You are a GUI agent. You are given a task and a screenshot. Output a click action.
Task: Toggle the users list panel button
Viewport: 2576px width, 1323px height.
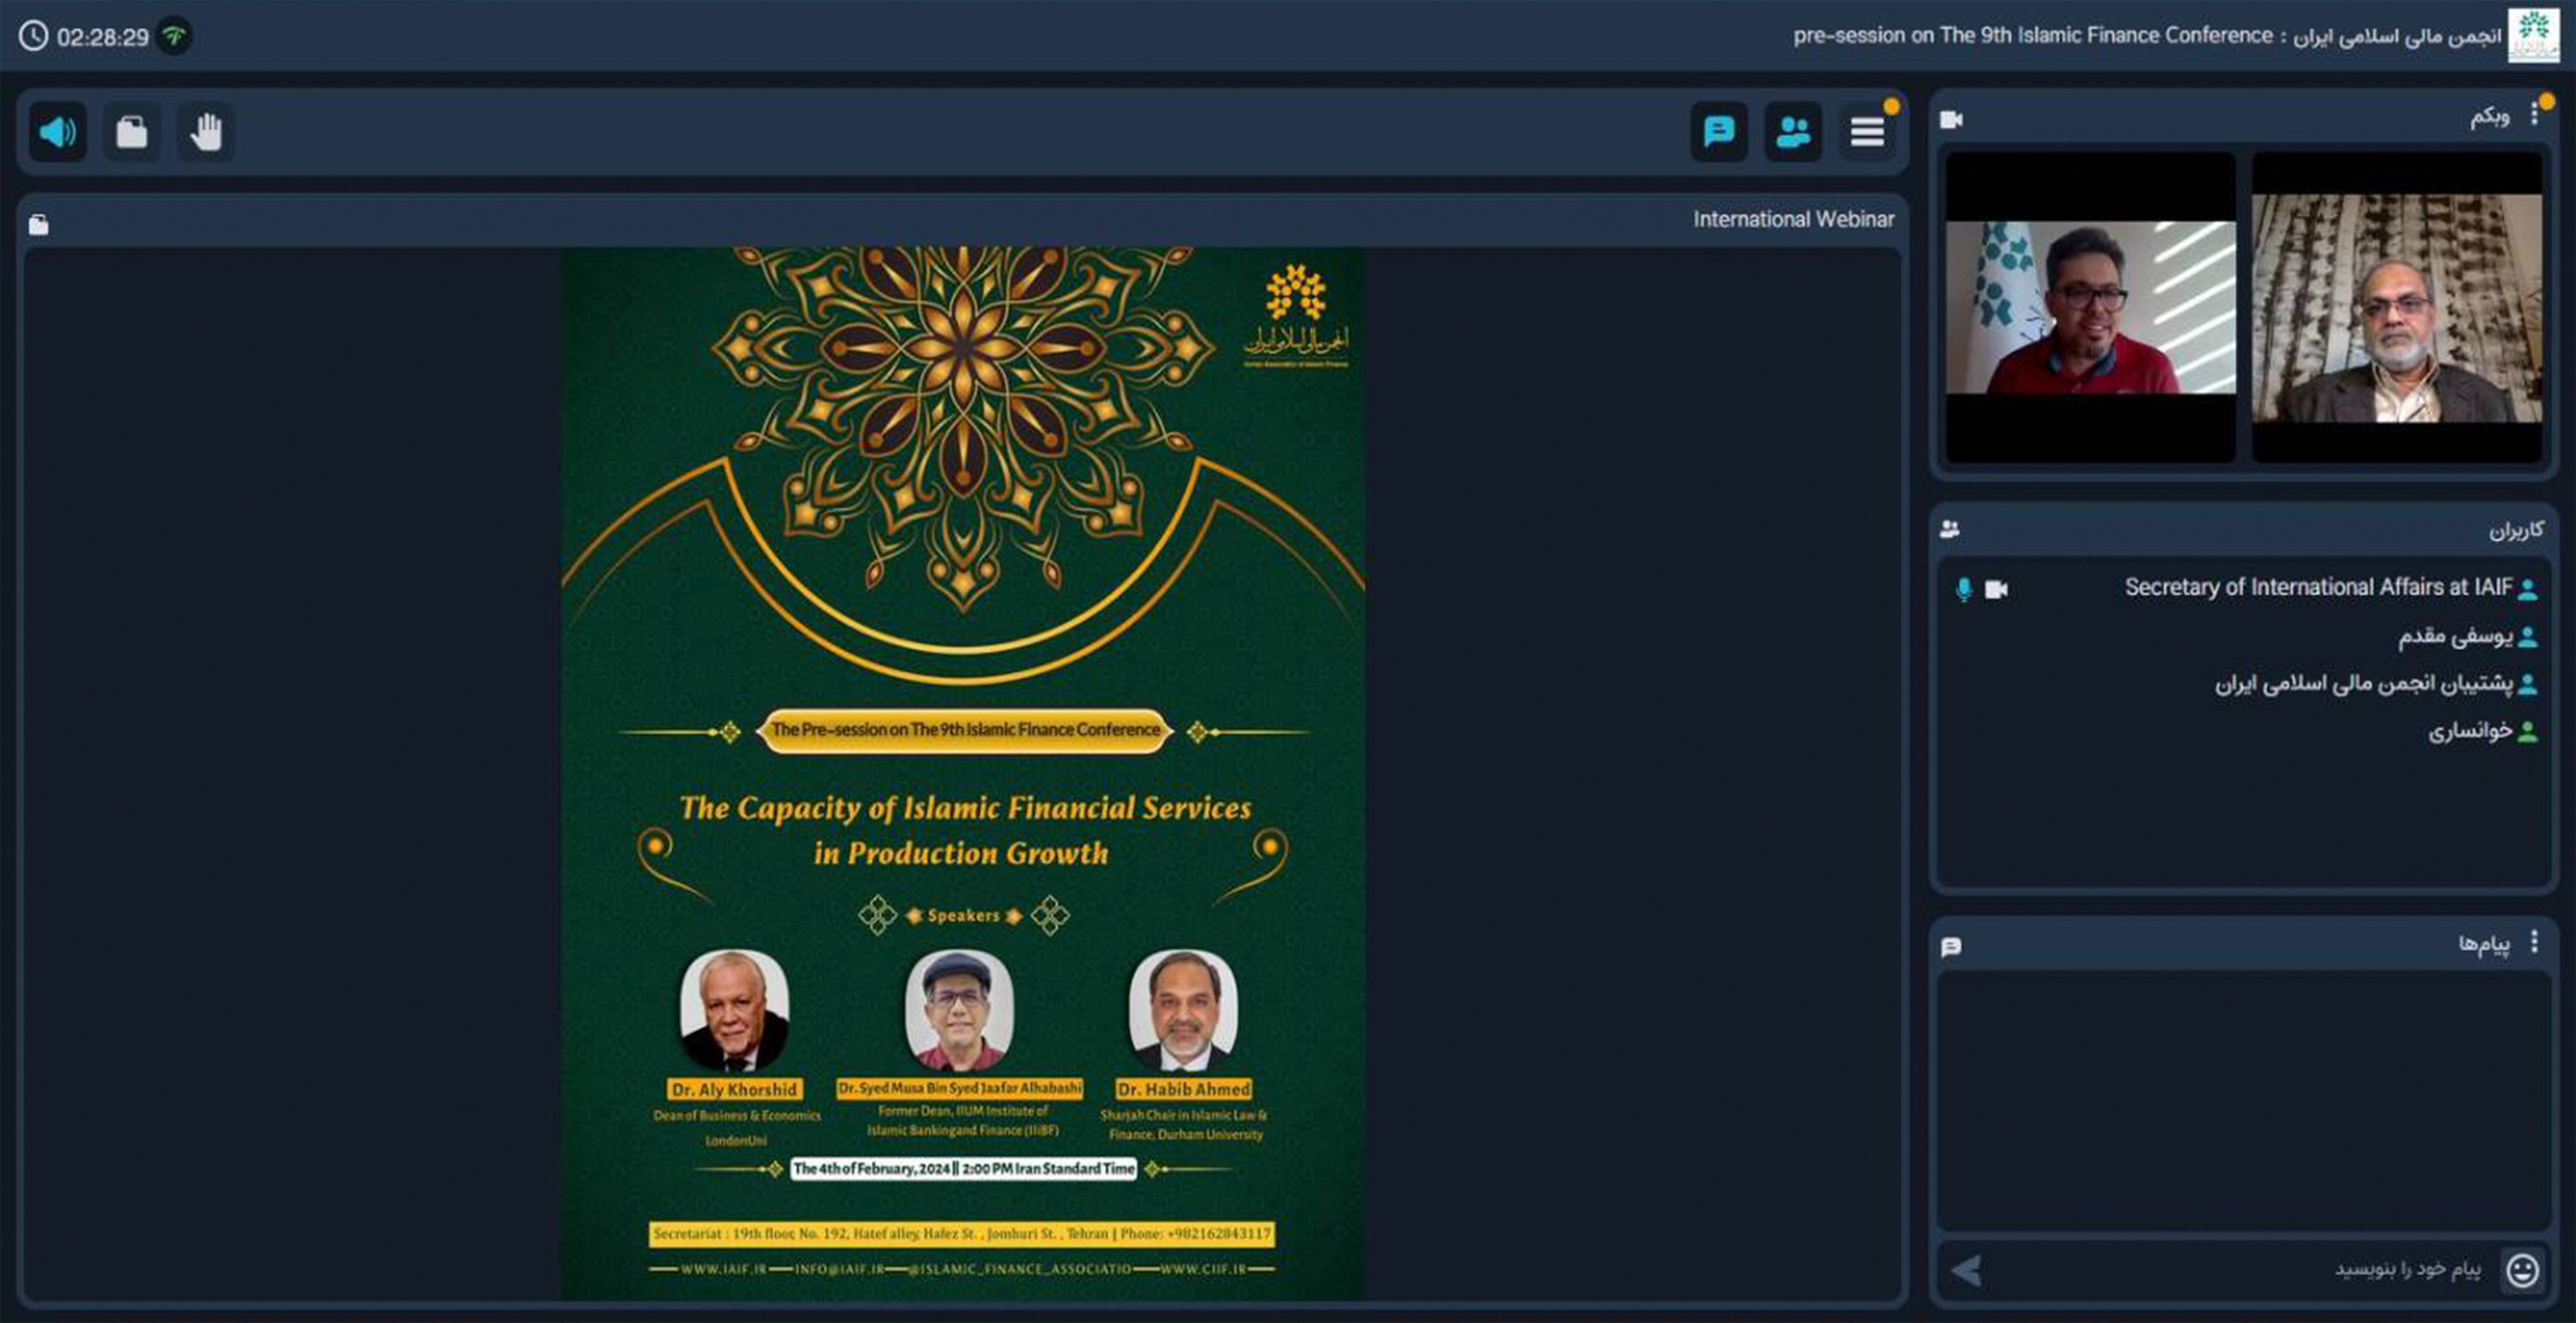(1792, 132)
